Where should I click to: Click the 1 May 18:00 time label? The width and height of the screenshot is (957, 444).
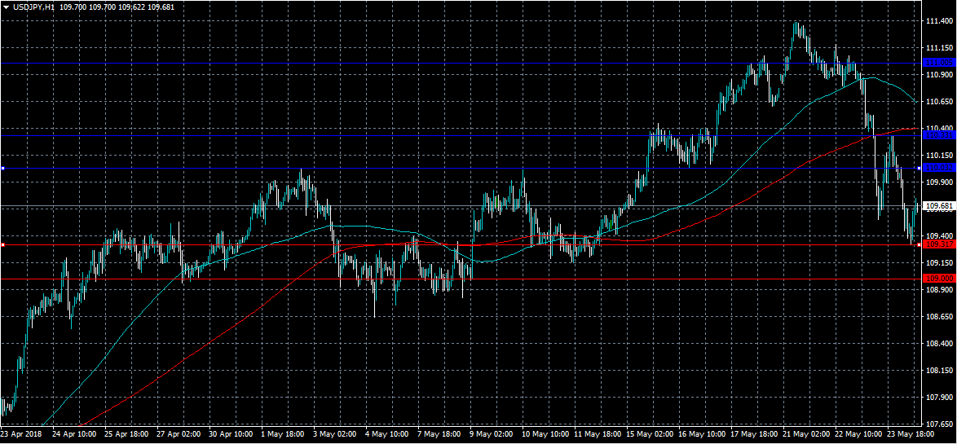click(x=283, y=434)
